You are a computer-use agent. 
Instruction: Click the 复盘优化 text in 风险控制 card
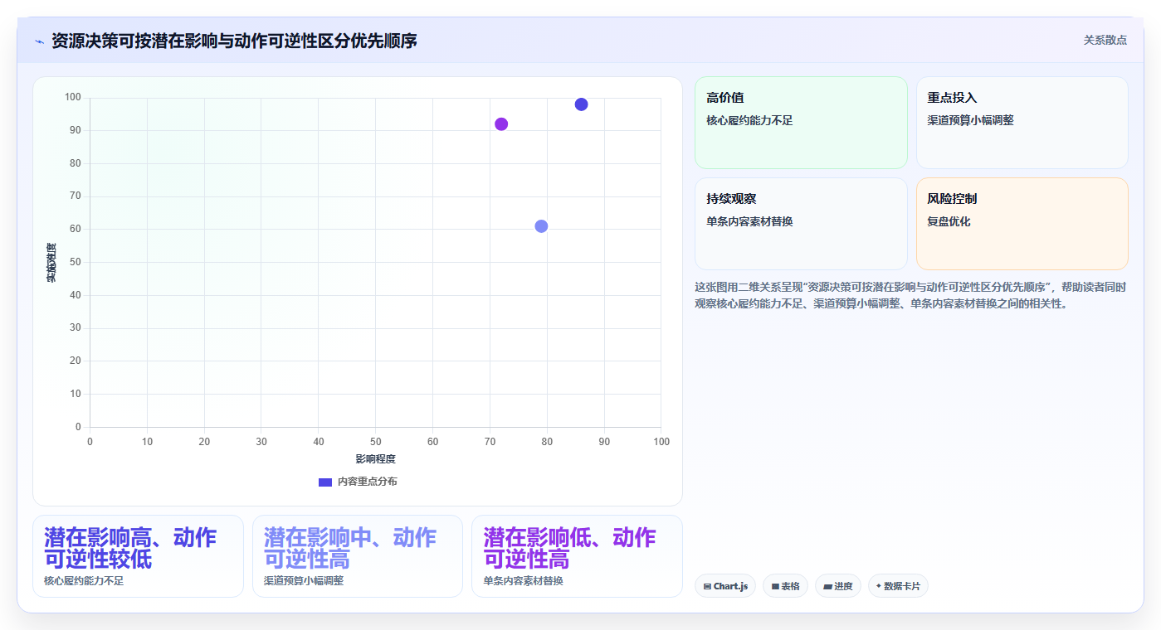(x=949, y=221)
